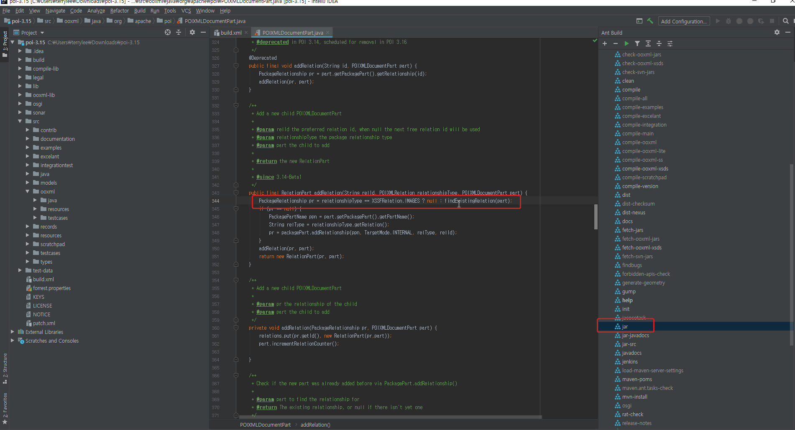Collapse the src folder
Viewport: 795px width, 430px height.
(x=20, y=121)
